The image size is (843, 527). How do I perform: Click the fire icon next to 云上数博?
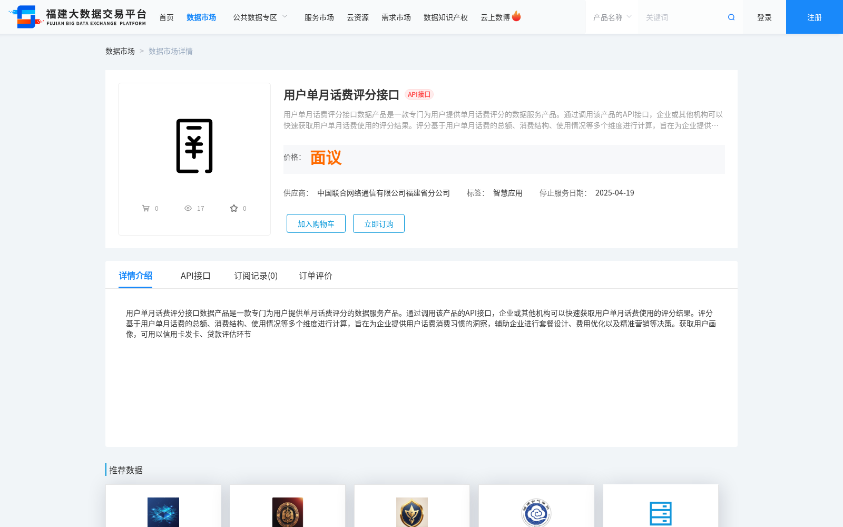517,16
